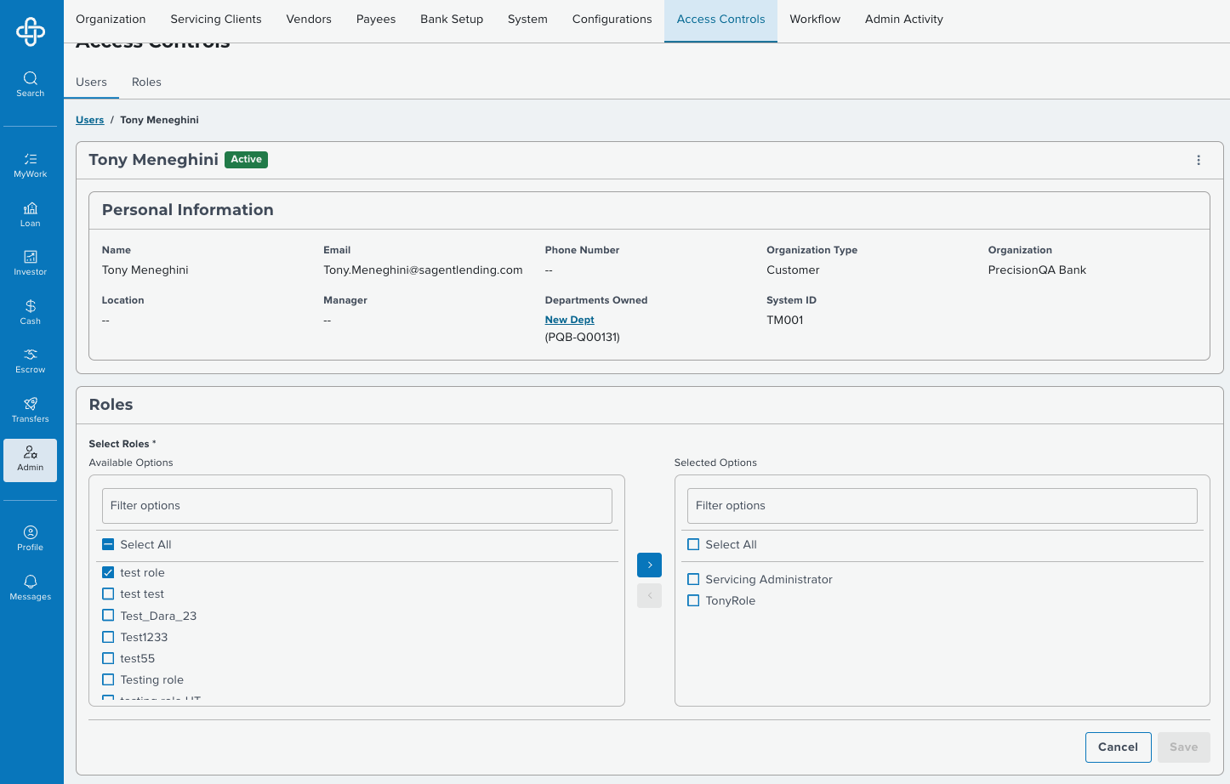Open Admin Activity menu
1230x784 pixels.
[x=904, y=19]
